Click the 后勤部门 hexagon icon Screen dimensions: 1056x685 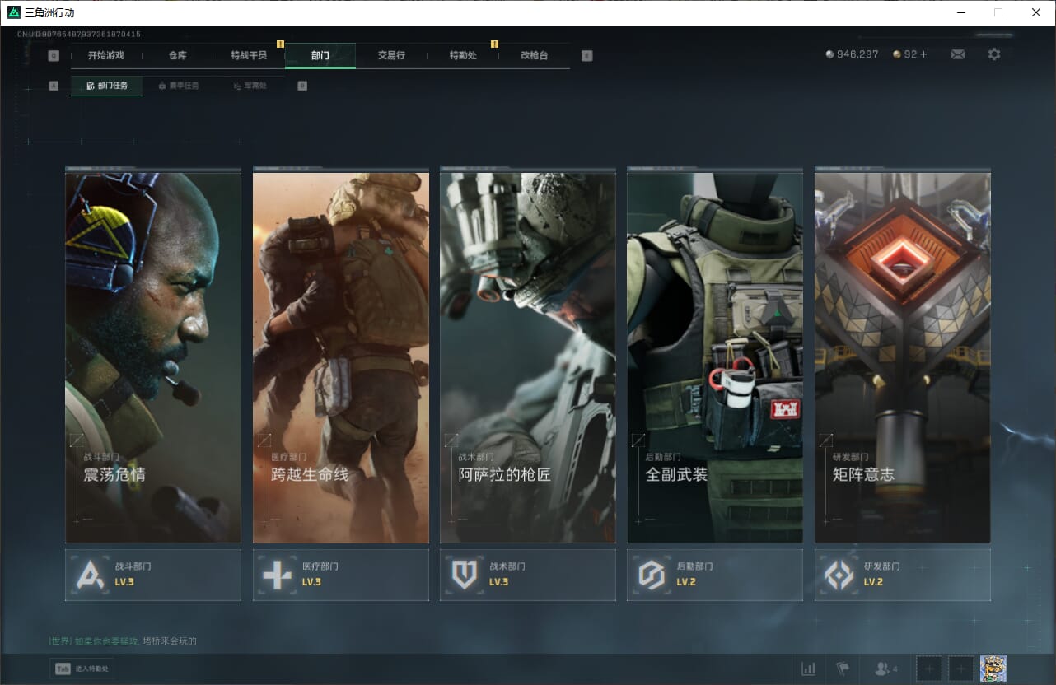point(652,575)
